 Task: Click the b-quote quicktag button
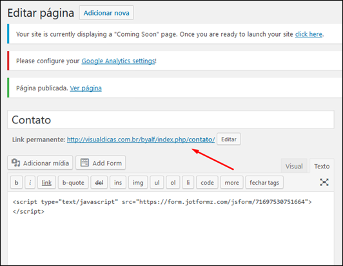[73, 182]
